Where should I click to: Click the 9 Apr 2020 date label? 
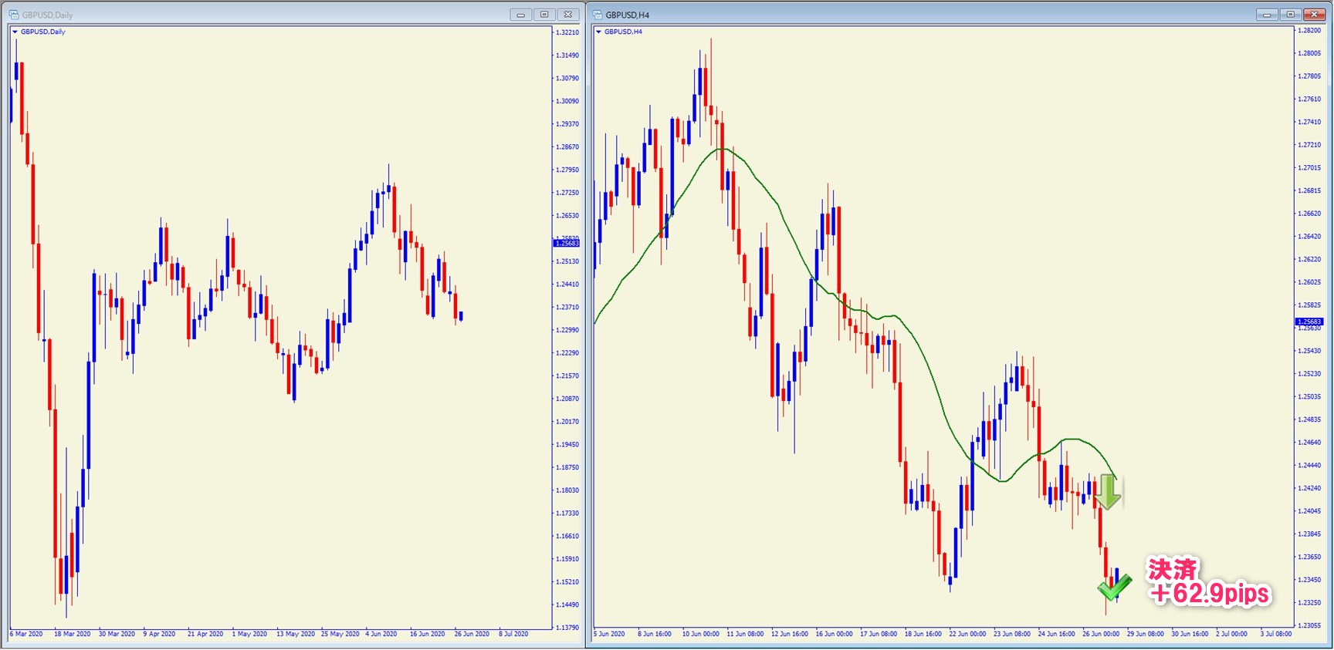159,634
